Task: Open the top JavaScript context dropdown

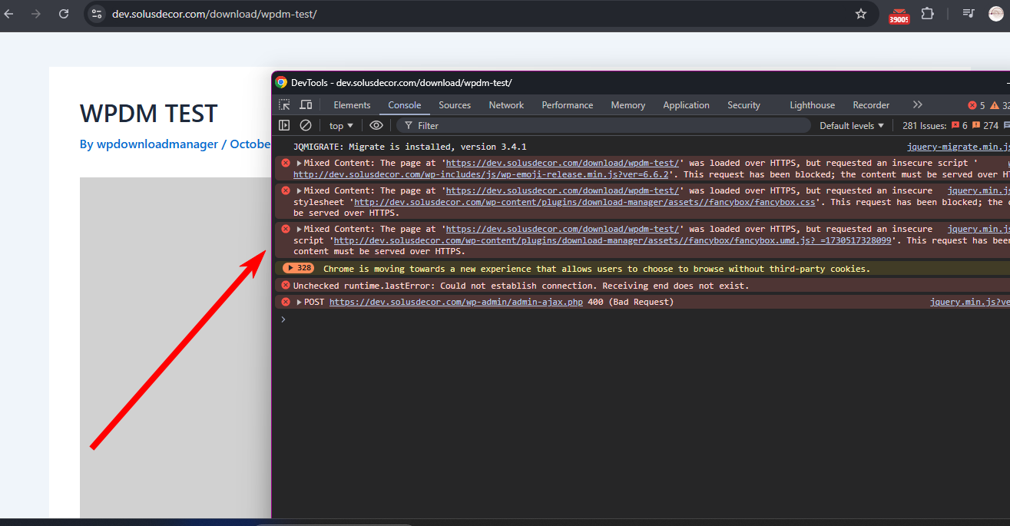Action: [x=341, y=125]
